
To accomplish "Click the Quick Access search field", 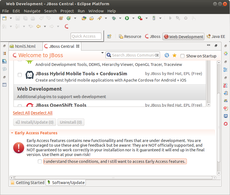I will coord(86,36).
